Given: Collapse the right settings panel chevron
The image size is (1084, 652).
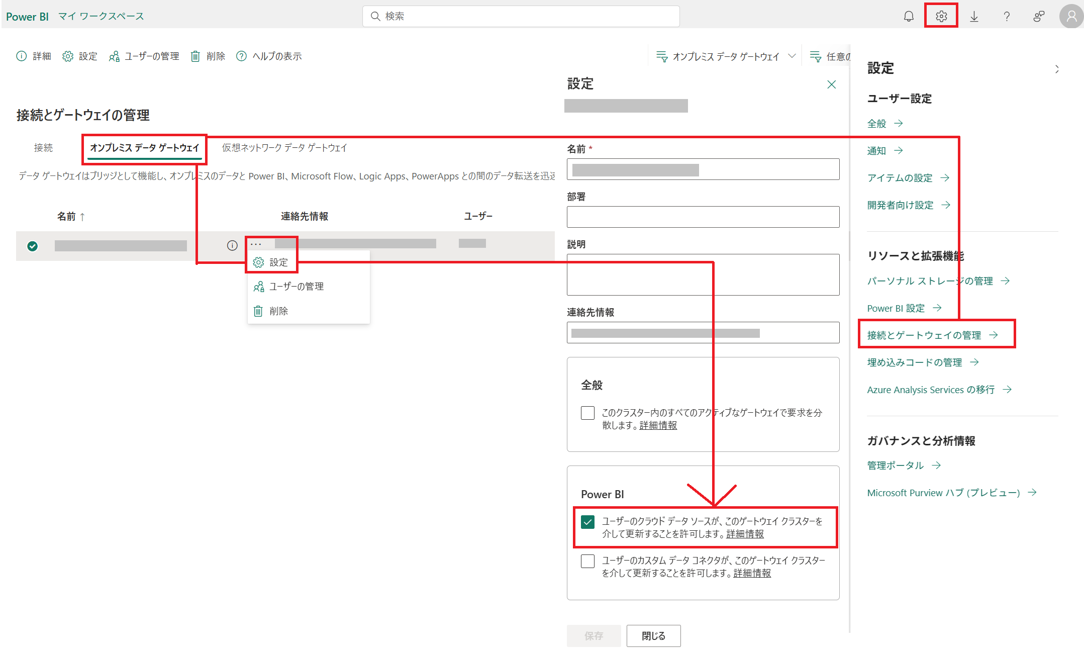Looking at the screenshot, I should [1057, 69].
